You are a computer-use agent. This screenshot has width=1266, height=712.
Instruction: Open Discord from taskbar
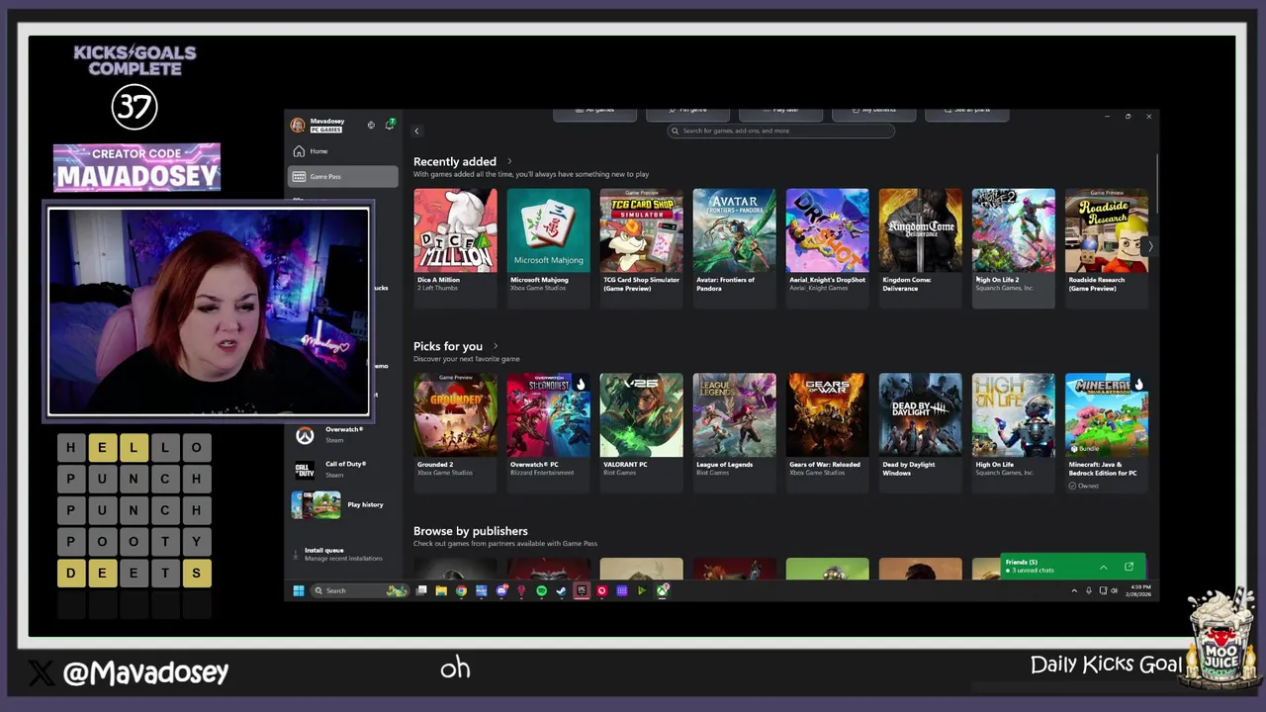pos(501,590)
